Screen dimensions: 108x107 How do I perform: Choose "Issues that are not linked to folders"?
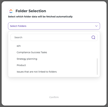coord(37,72)
